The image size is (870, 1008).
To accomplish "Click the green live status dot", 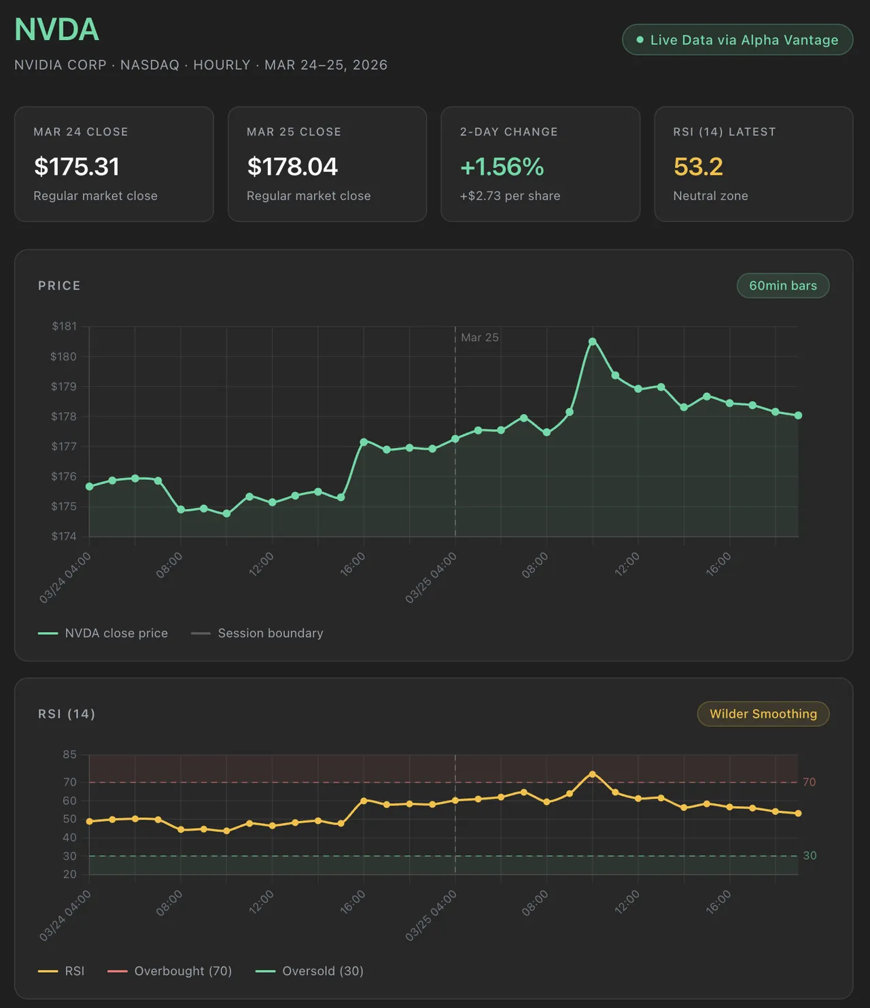I will pos(640,40).
